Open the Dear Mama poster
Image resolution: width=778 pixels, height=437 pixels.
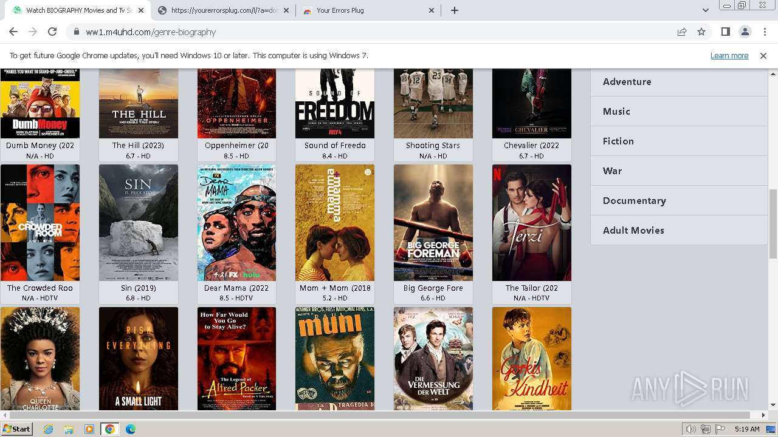pyautogui.click(x=236, y=223)
